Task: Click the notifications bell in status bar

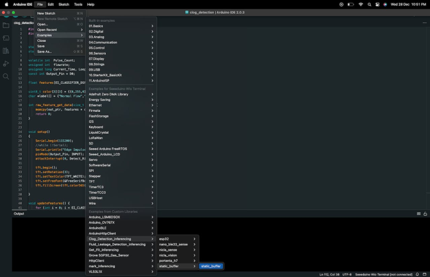Action: click(x=417, y=274)
